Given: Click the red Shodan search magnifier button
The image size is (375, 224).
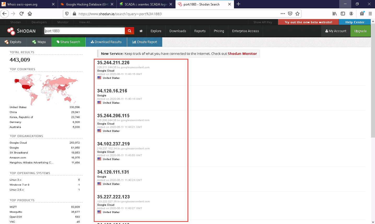Looking at the screenshot, I should [129, 31].
